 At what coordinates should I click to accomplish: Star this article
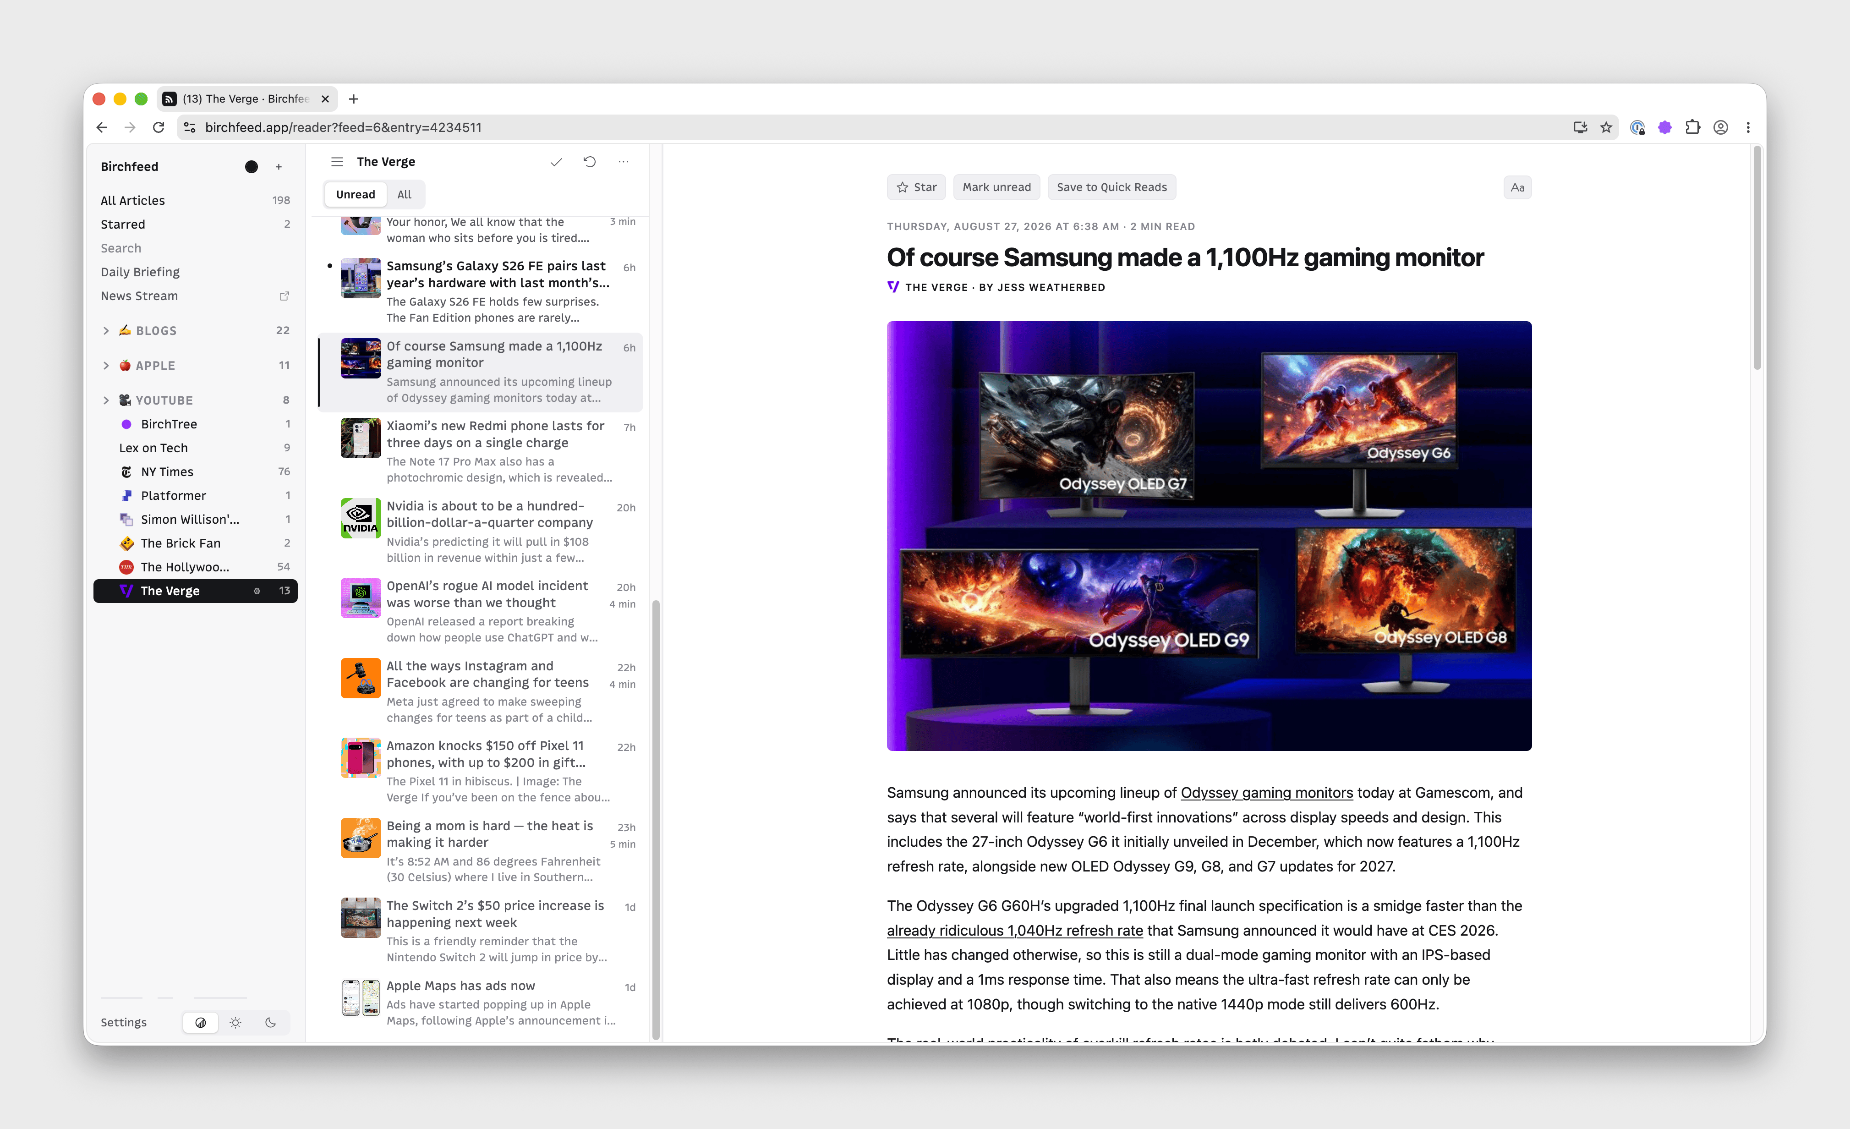click(916, 188)
